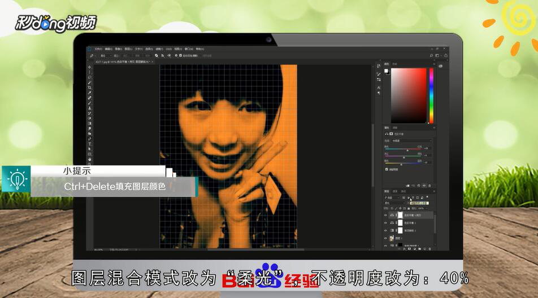This screenshot has width=538, height=298.
Task: Open the layer filter type dropdown
Action: [x=392, y=198]
